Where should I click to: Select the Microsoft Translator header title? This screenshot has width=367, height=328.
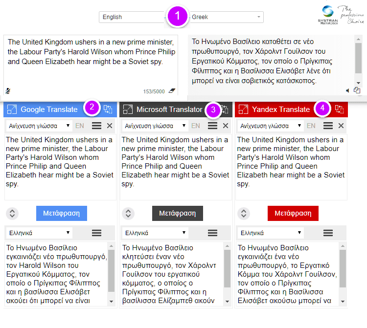point(169,109)
